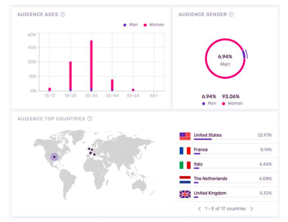Toggle Men legend under gender donut
The height and width of the screenshot is (222, 288).
click(x=209, y=103)
